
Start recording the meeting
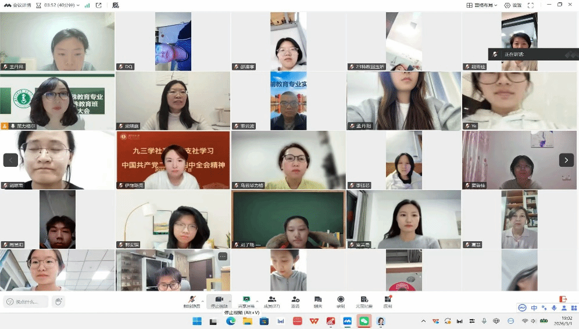coord(341,299)
